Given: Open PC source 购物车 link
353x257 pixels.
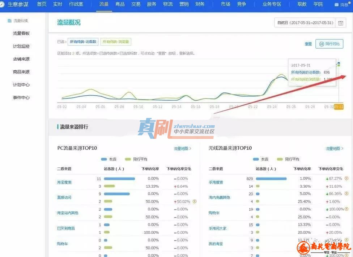Looking at the screenshot, I should click(x=62, y=244).
